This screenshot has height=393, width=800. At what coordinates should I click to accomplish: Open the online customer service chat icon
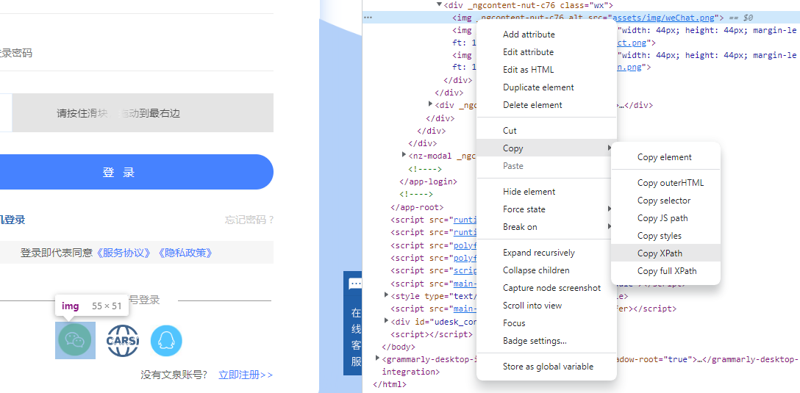pyautogui.click(x=355, y=284)
